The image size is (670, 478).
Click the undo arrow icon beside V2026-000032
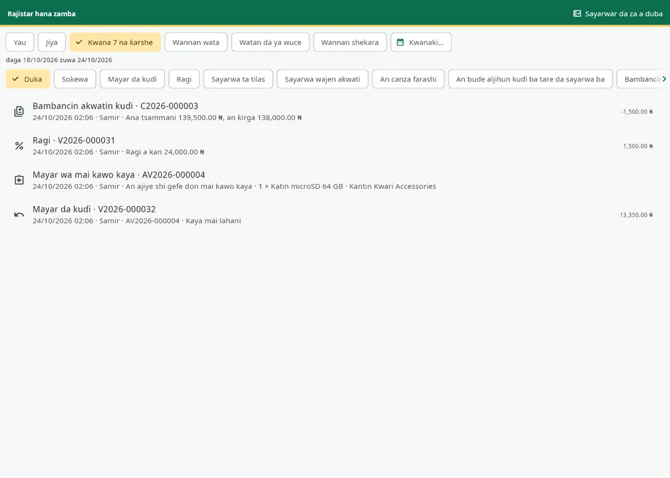pos(19,215)
